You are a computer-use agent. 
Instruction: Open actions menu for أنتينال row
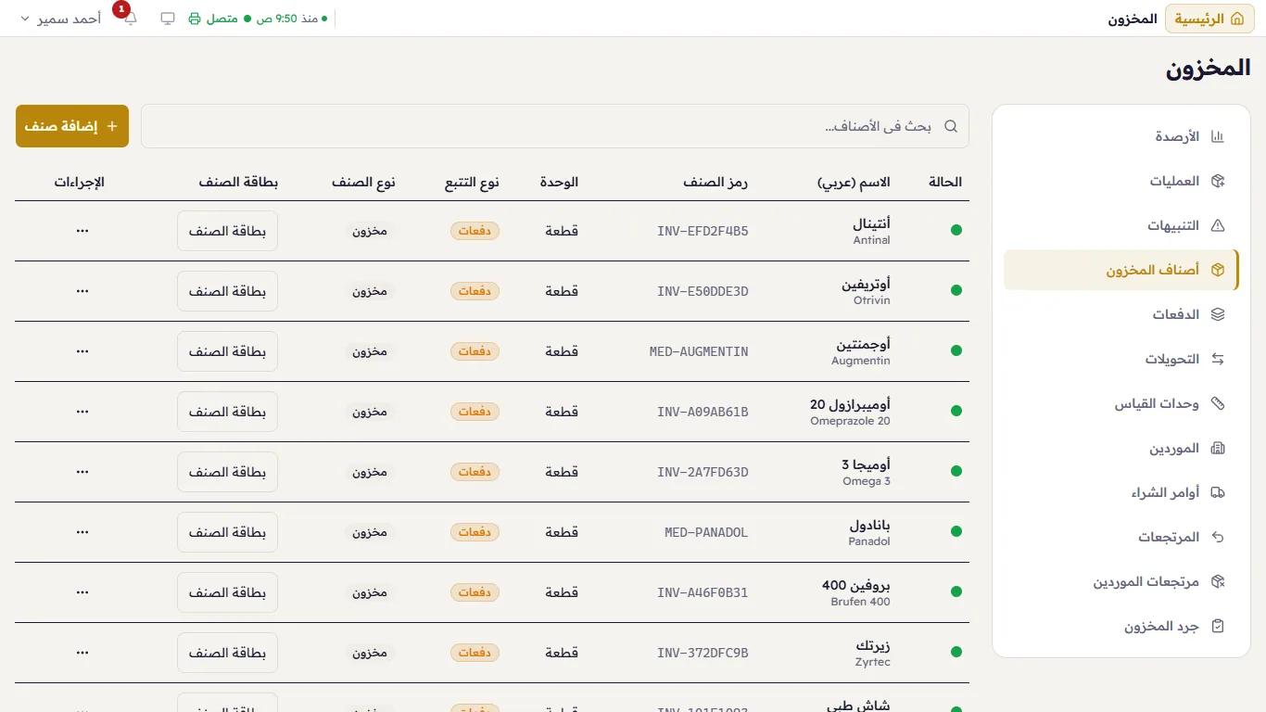click(x=82, y=231)
